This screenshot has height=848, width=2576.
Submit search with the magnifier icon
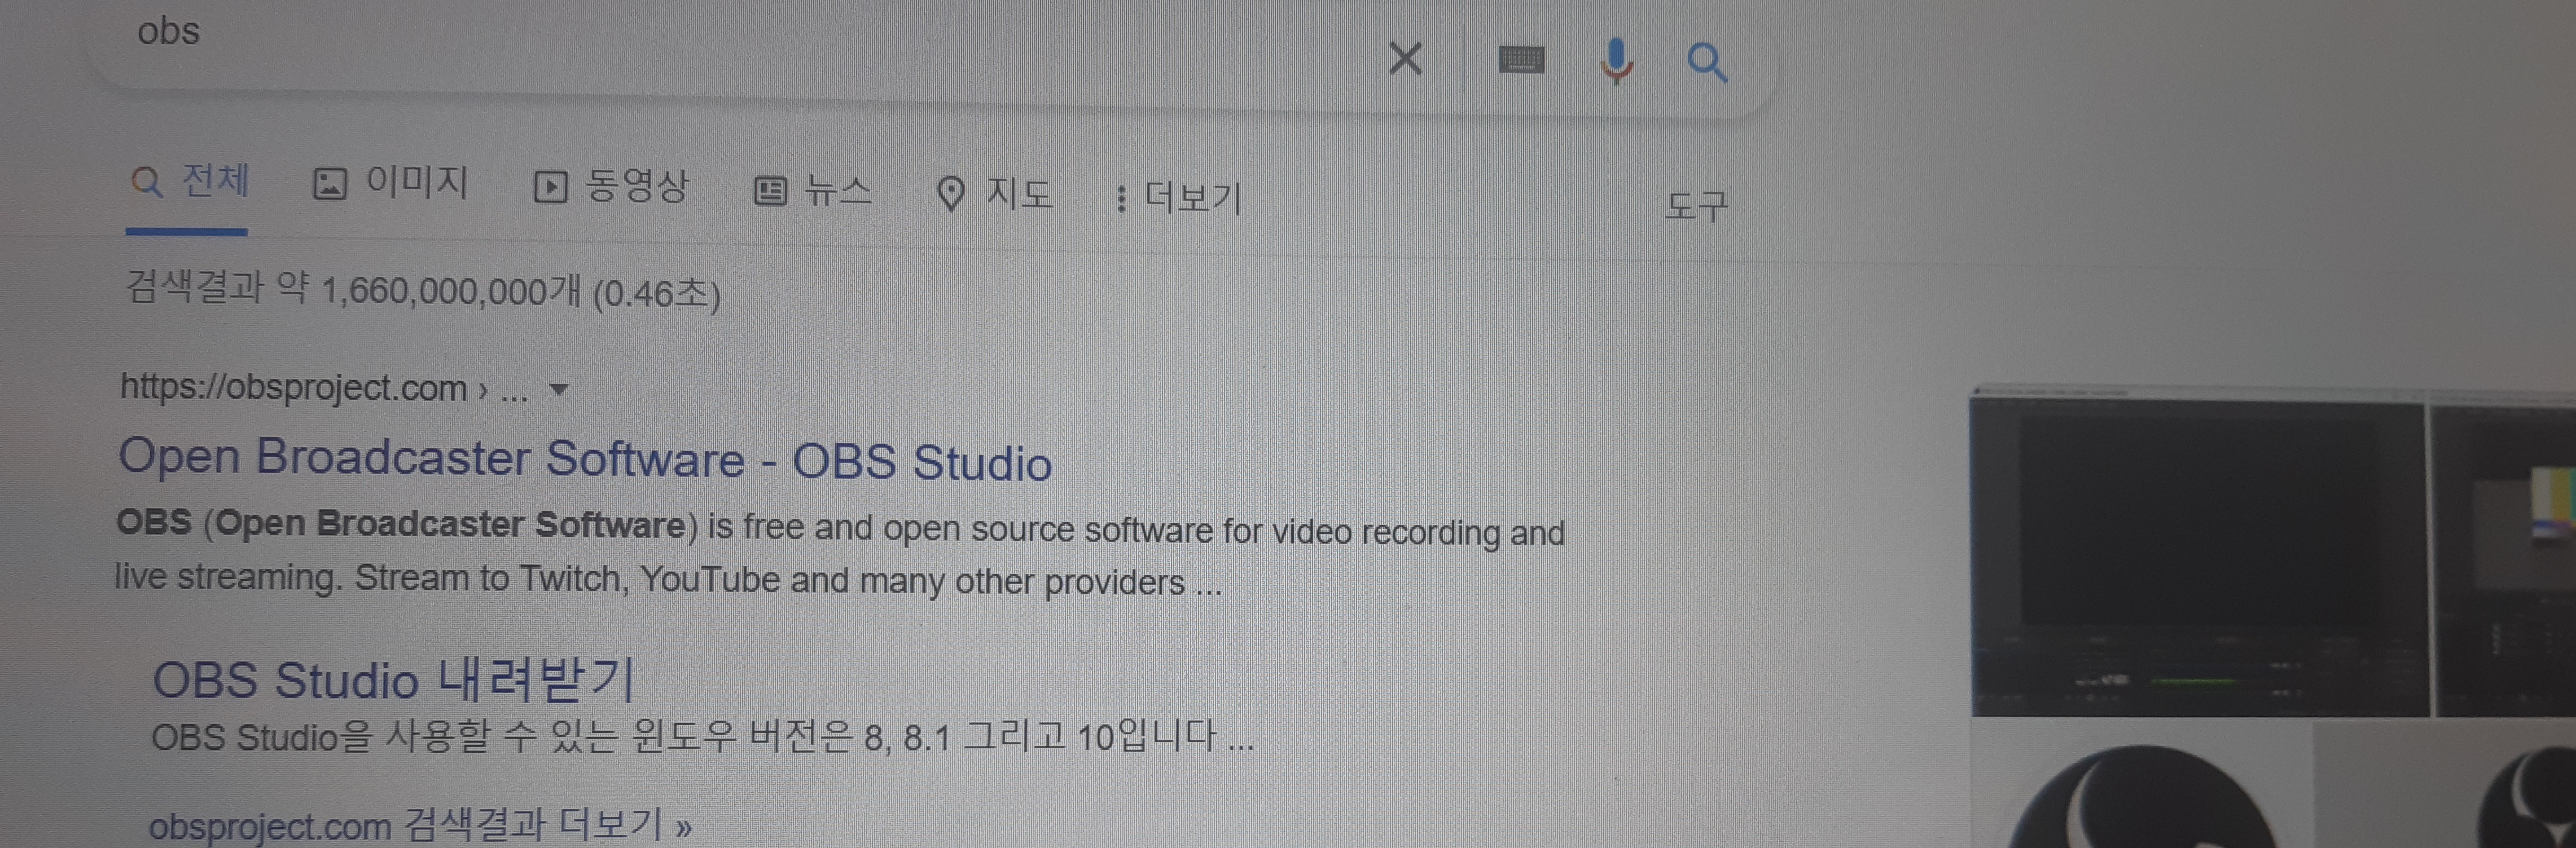(x=1706, y=63)
